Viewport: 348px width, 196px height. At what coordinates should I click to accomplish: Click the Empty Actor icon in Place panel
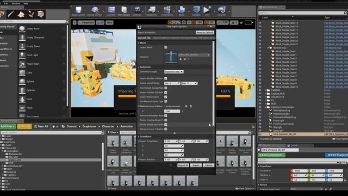pos(22,29)
